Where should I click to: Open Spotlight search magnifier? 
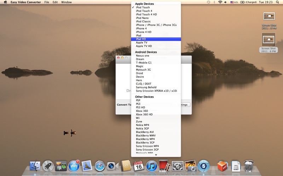click(x=277, y=2)
